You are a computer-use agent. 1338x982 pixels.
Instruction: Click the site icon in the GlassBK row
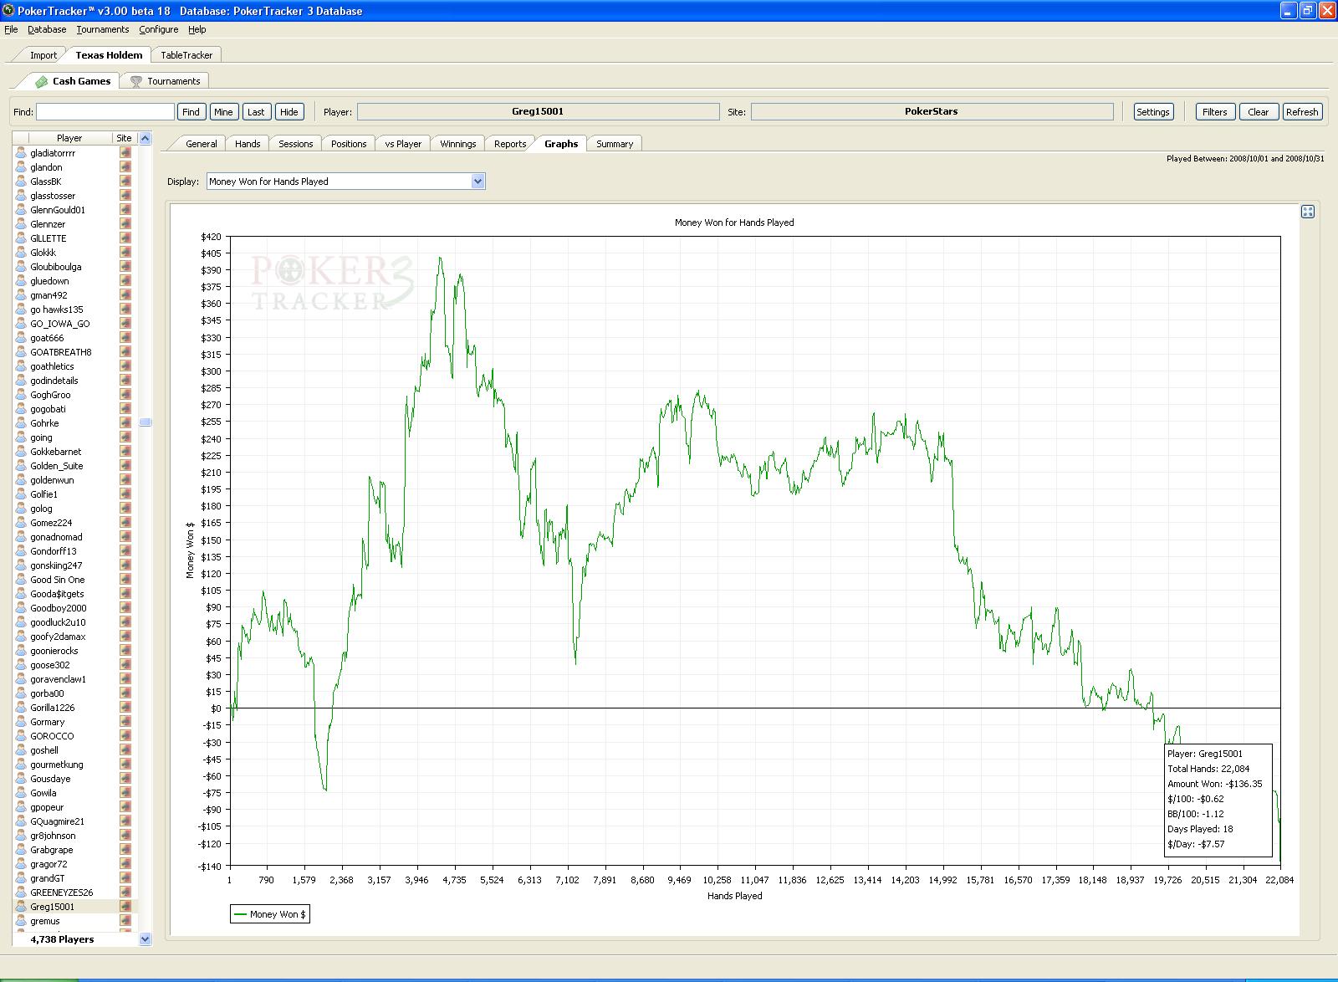(x=125, y=182)
